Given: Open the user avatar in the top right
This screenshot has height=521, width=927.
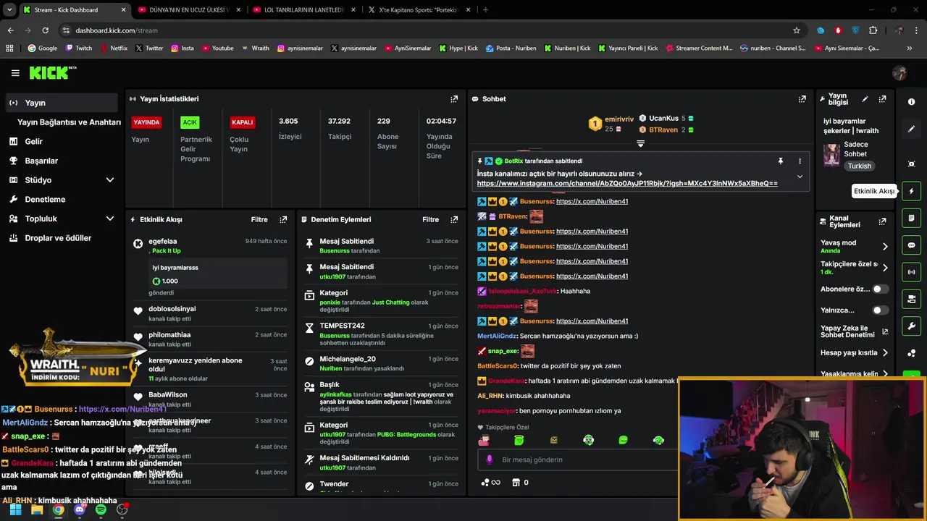Looking at the screenshot, I should pyautogui.click(x=899, y=73).
